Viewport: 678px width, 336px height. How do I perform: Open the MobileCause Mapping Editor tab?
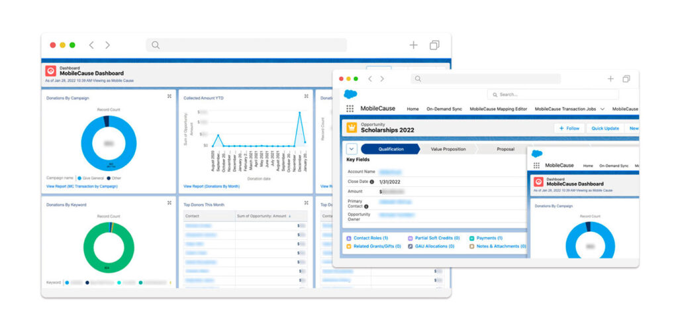click(x=499, y=109)
